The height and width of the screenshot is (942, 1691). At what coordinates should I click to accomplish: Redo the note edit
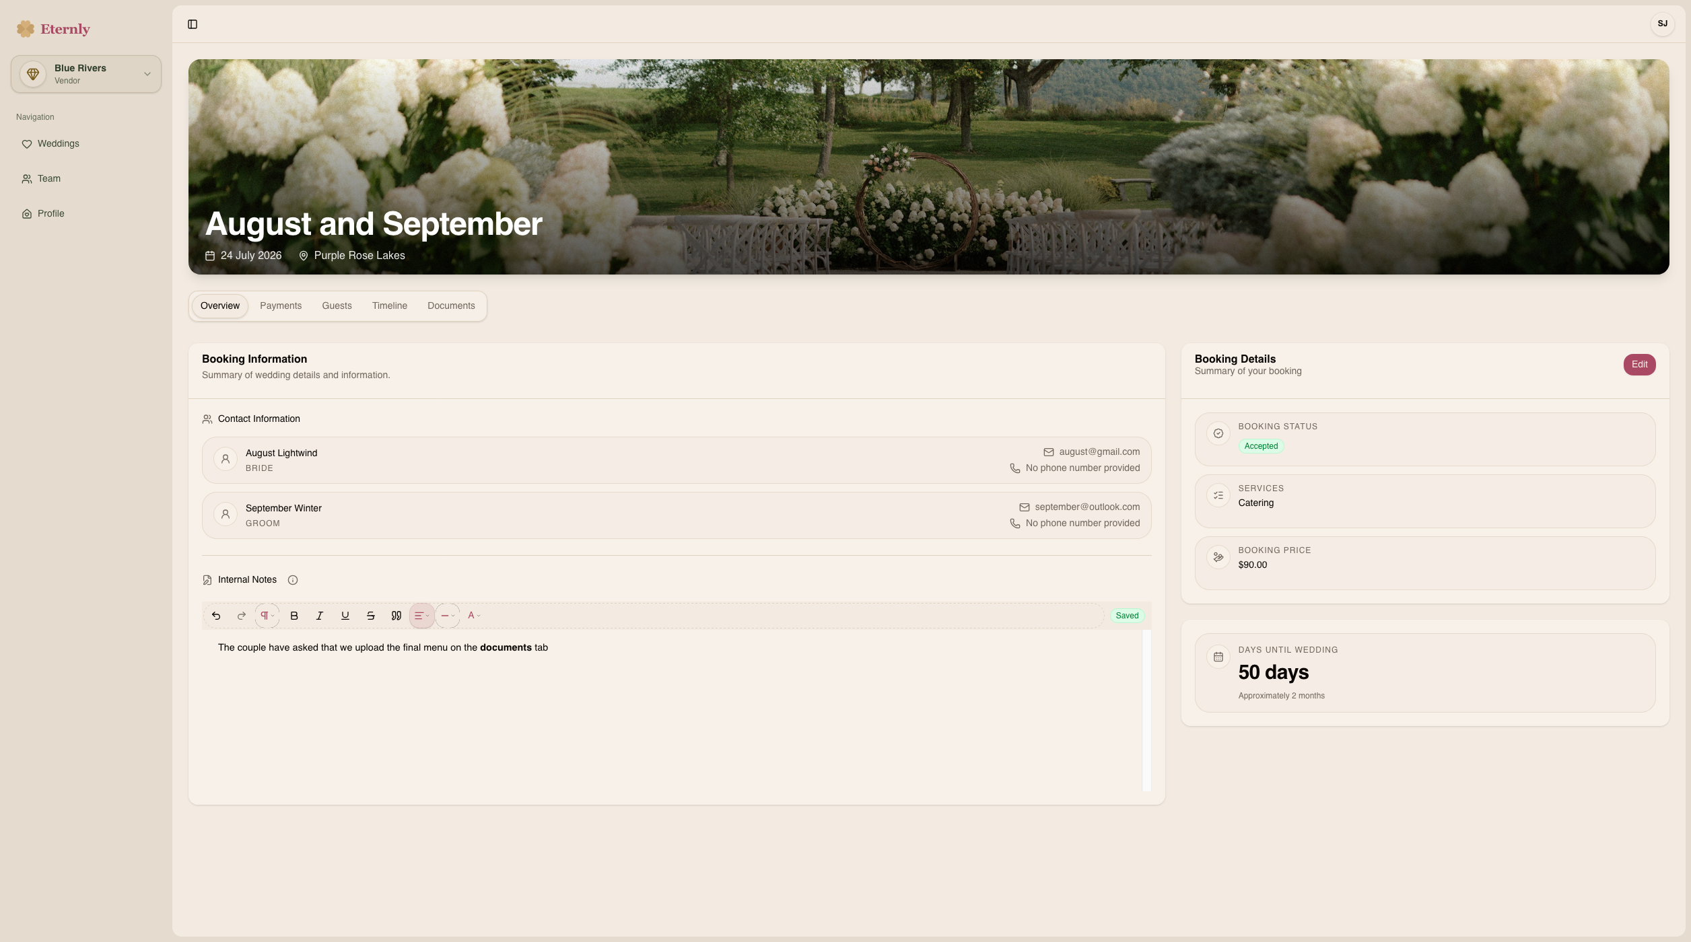point(242,616)
